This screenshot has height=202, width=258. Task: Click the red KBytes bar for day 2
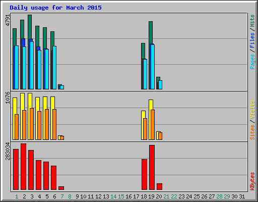point(23,167)
